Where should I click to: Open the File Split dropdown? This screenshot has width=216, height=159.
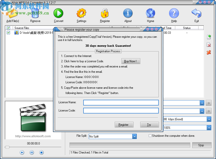134,136
